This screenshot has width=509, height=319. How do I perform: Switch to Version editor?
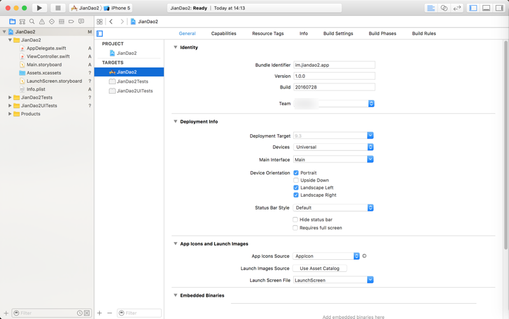point(457,8)
